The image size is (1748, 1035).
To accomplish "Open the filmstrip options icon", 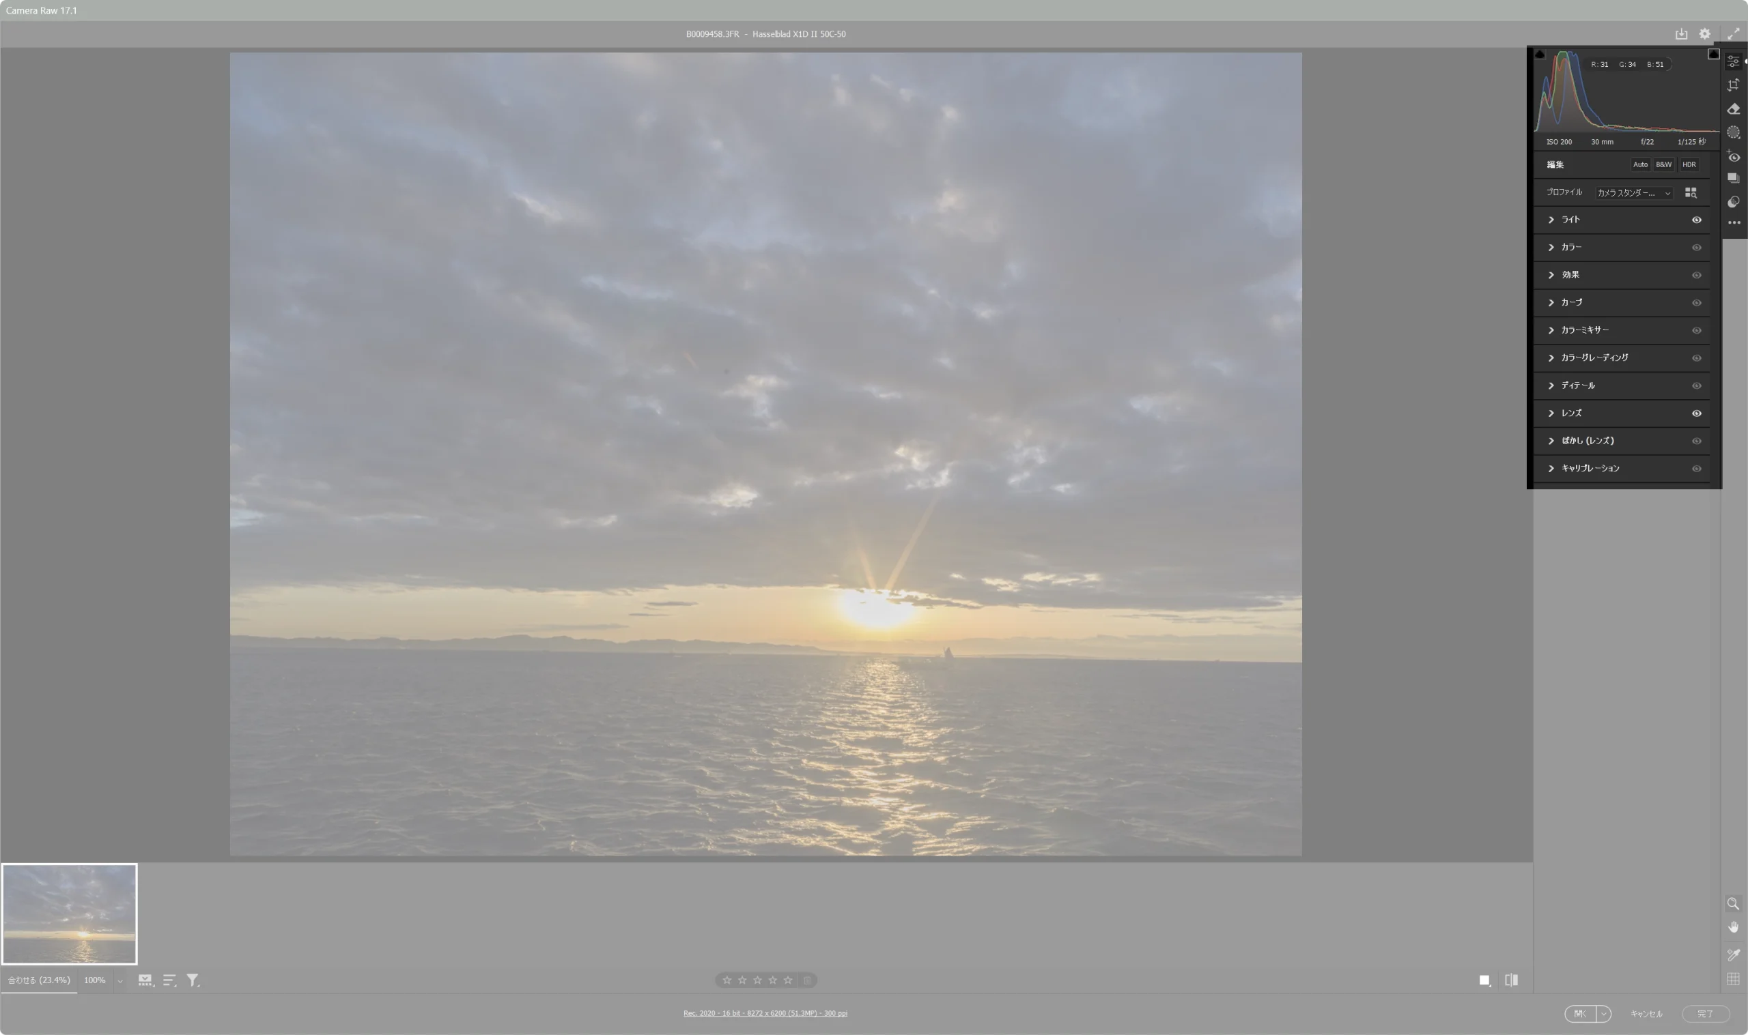I will coord(146,980).
